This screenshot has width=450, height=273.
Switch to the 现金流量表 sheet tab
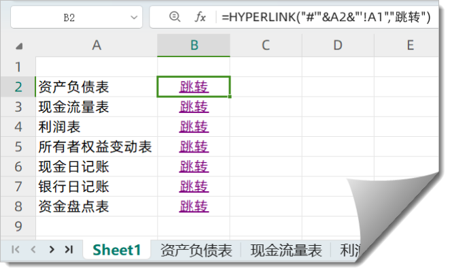pos(286,250)
